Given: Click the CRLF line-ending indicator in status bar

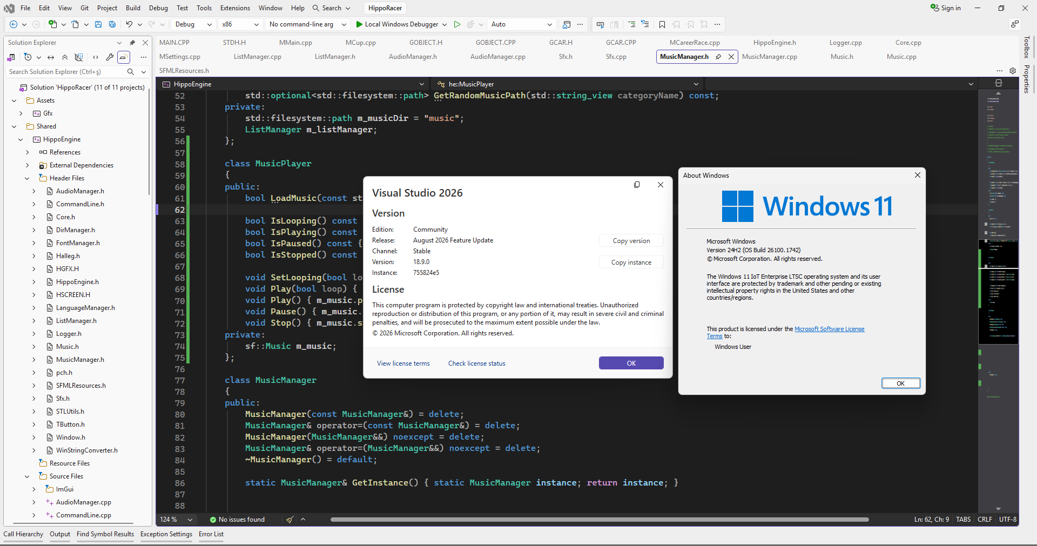Looking at the screenshot, I should [985, 520].
